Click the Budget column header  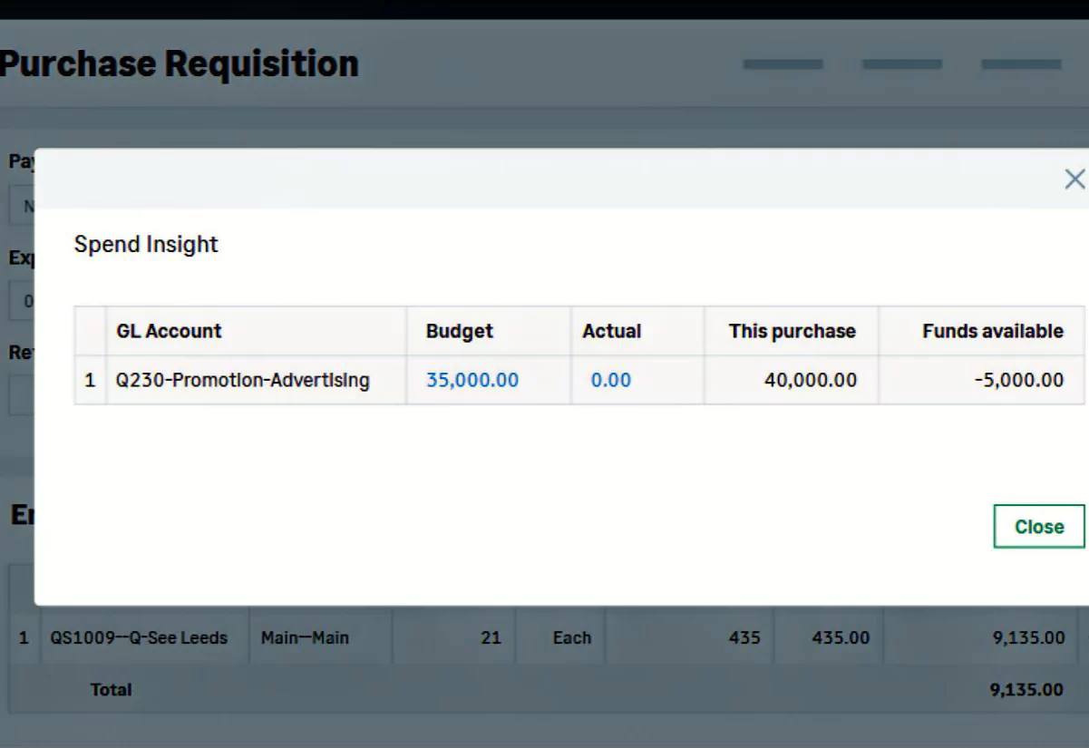pyautogui.click(x=460, y=331)
